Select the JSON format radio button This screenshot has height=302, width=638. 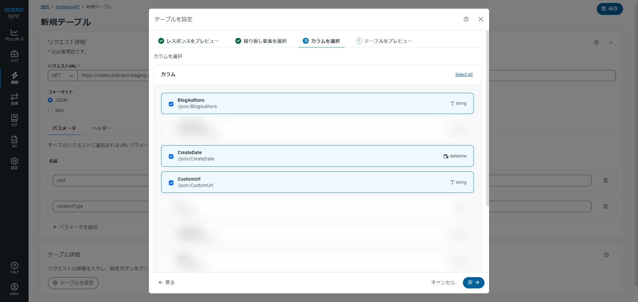pyautogui.click(x=50, y=100)
